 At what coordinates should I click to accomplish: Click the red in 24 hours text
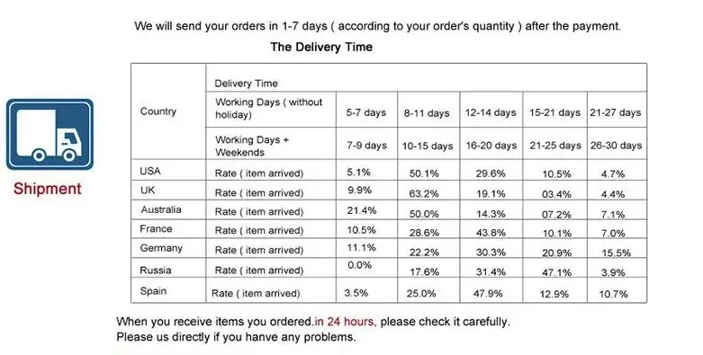(345, 322)
